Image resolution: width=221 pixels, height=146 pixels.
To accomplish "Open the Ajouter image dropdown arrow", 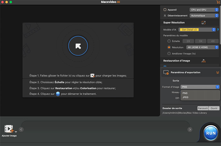I will pos(16,132).
